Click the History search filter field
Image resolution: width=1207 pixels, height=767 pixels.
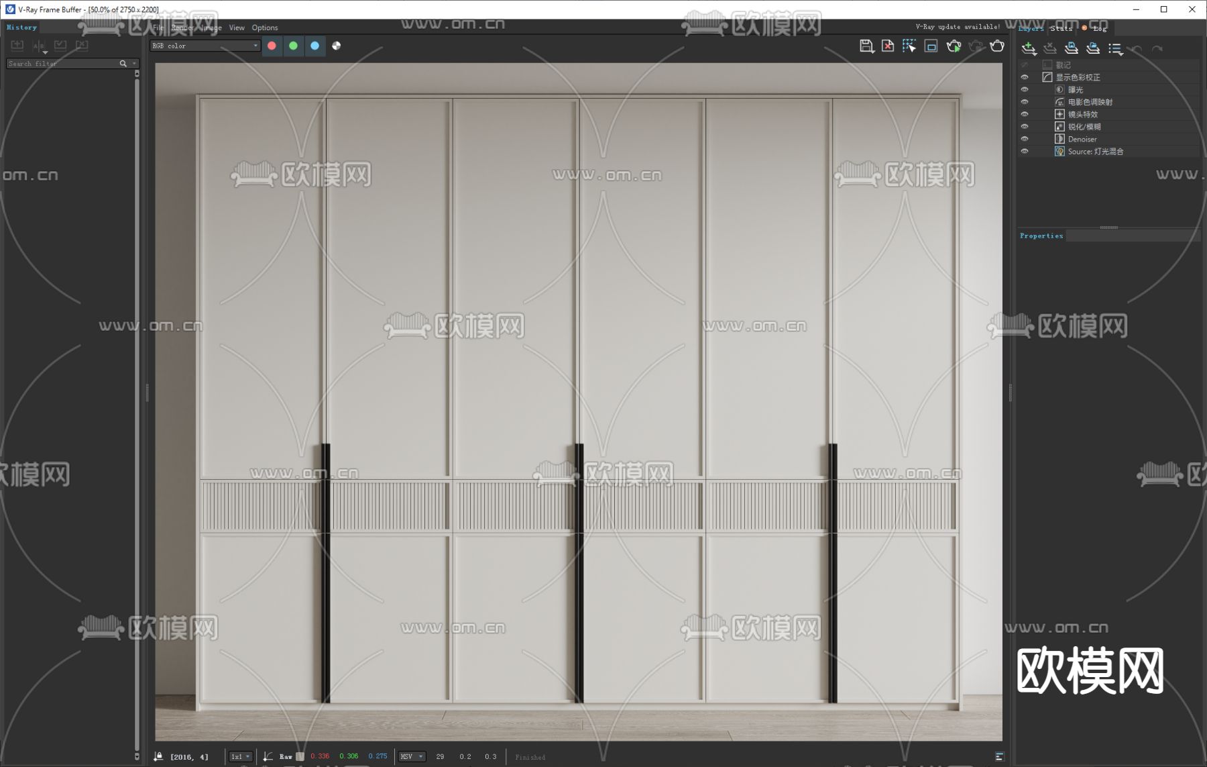[x=62, y=64]
